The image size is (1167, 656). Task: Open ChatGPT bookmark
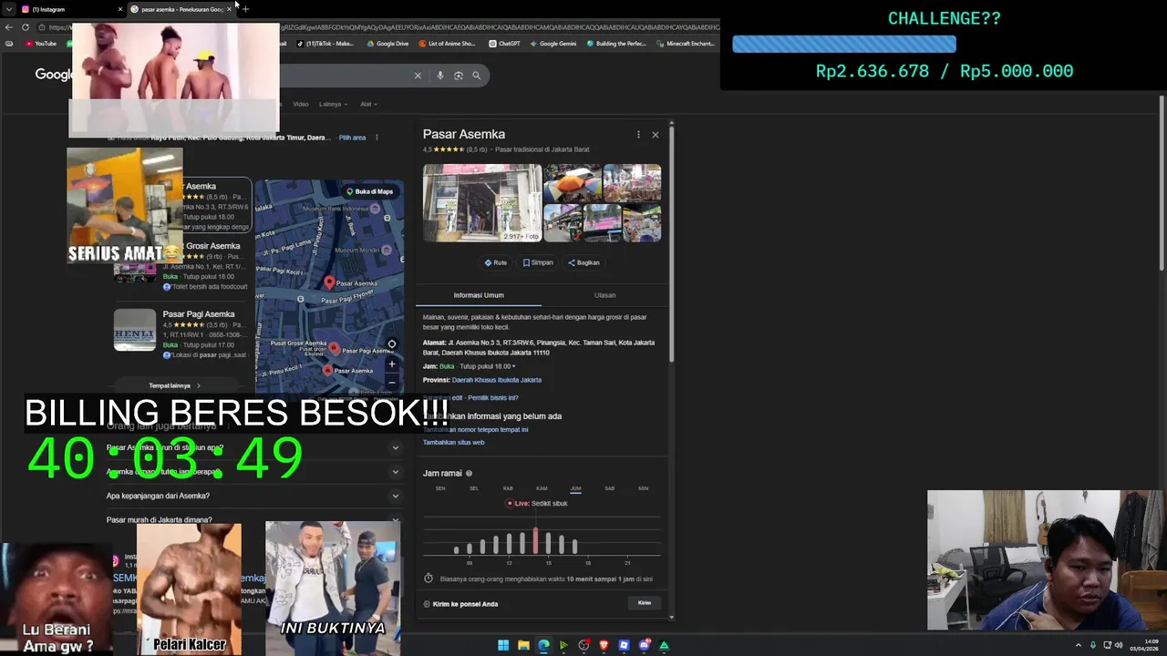[x=504, y=44]
